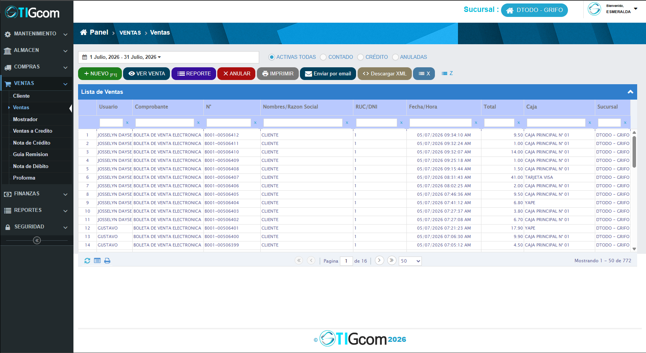Click the VER VENTA button
The height and width of the screenshot is (353, 646).
(147, 73)
